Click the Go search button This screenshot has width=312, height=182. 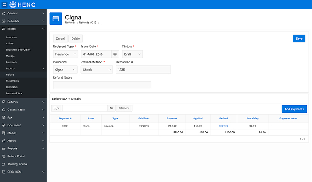(112, 108)
